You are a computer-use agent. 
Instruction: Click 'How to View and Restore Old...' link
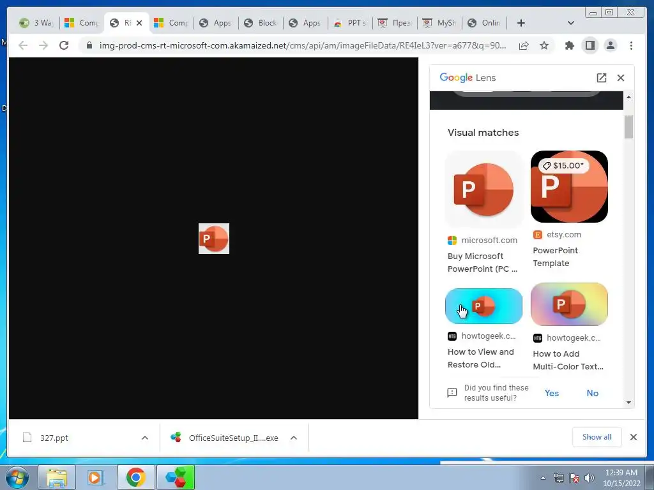480,359
